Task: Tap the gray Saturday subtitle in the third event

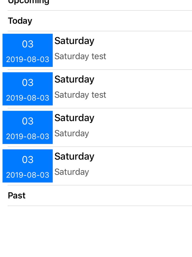Action: pos(72,133)
